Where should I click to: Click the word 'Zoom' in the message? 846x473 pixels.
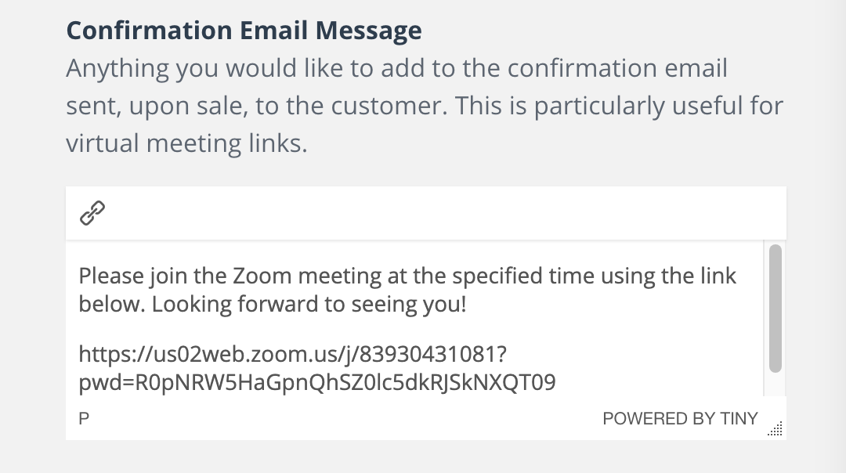pos(262,276)
